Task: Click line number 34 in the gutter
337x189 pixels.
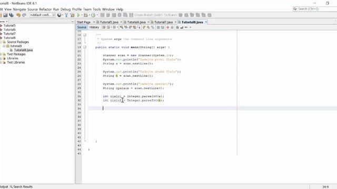Action: tap(79, 109)
